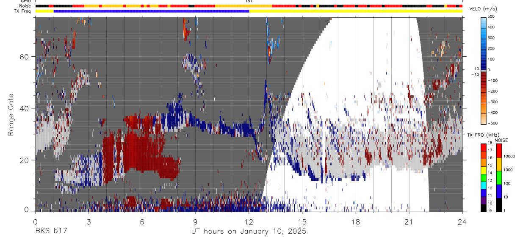
Task: Click the 21 tick on UT hours axis
Action: coord(409,221)
